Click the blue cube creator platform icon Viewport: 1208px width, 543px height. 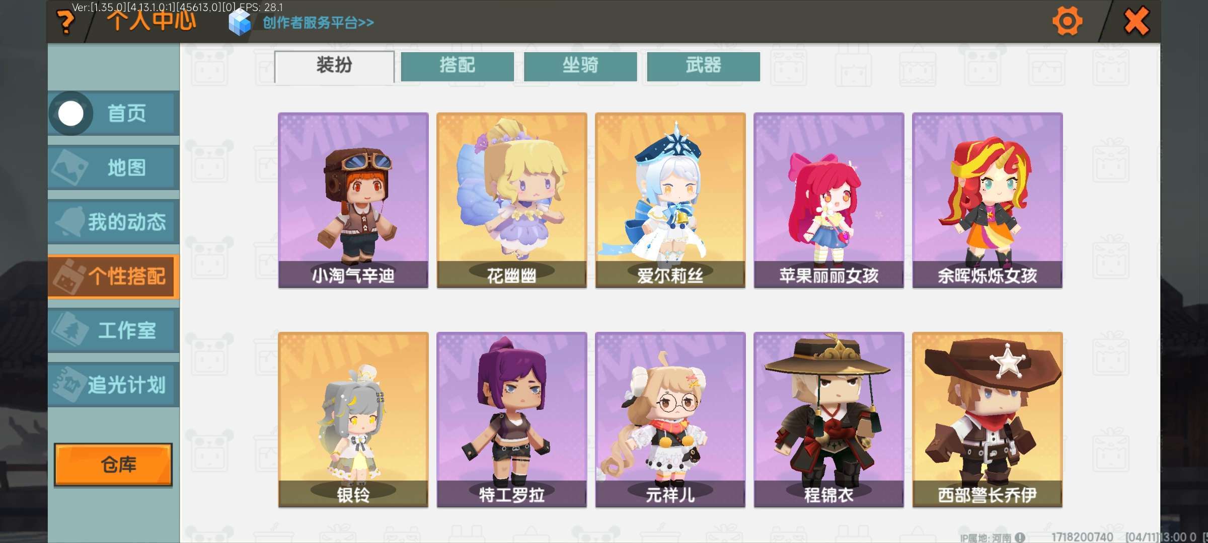(240, 22)
